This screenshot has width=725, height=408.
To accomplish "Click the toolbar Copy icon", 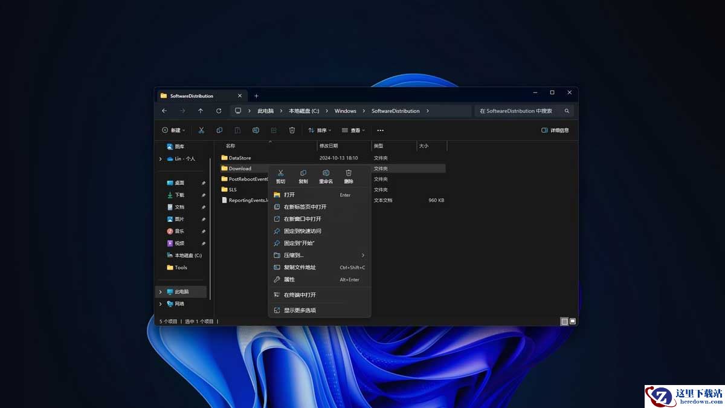I will pos(219,130).
